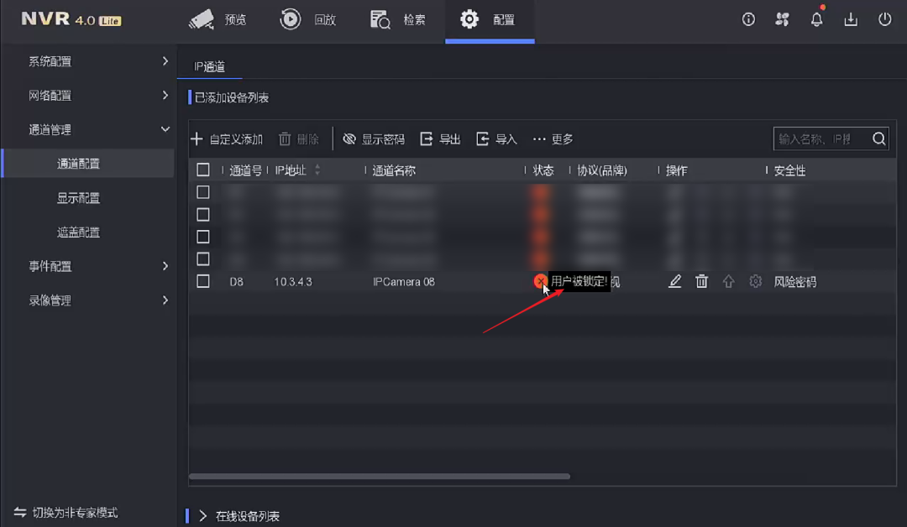
Task: Click the 操作 column header
Action: [676, 170]
